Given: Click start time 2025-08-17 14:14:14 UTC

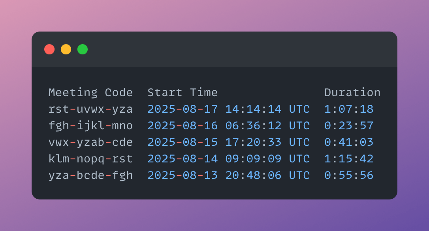Looking at the screenshot, I should click(228, 109).
